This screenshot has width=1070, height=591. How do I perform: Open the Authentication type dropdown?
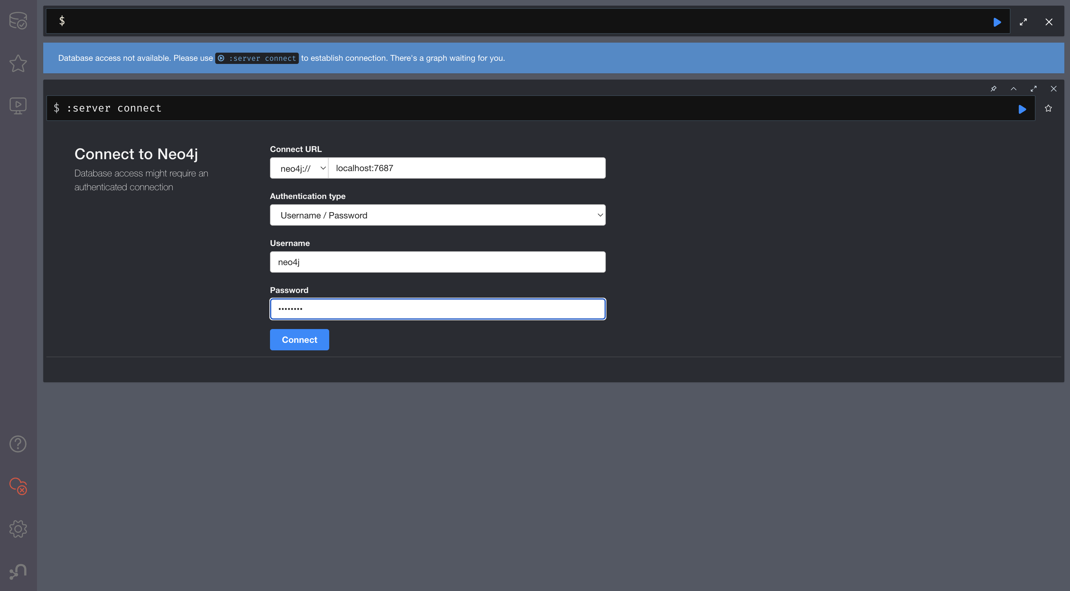437,215
